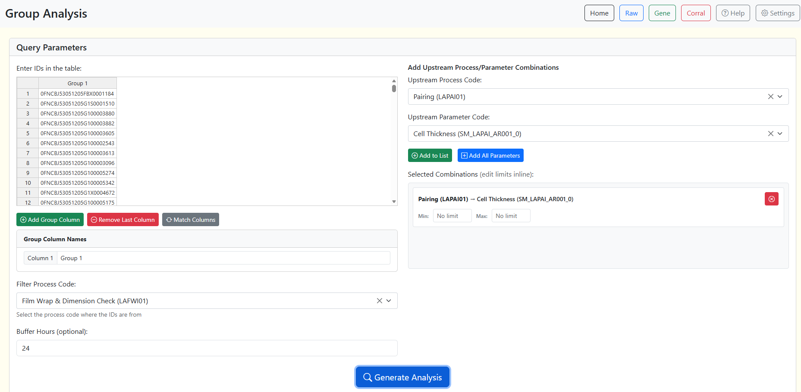Viewport: 801px width, 392px height.
Task: Click the plus icon on Add Group Column
Action: [23, 220]
